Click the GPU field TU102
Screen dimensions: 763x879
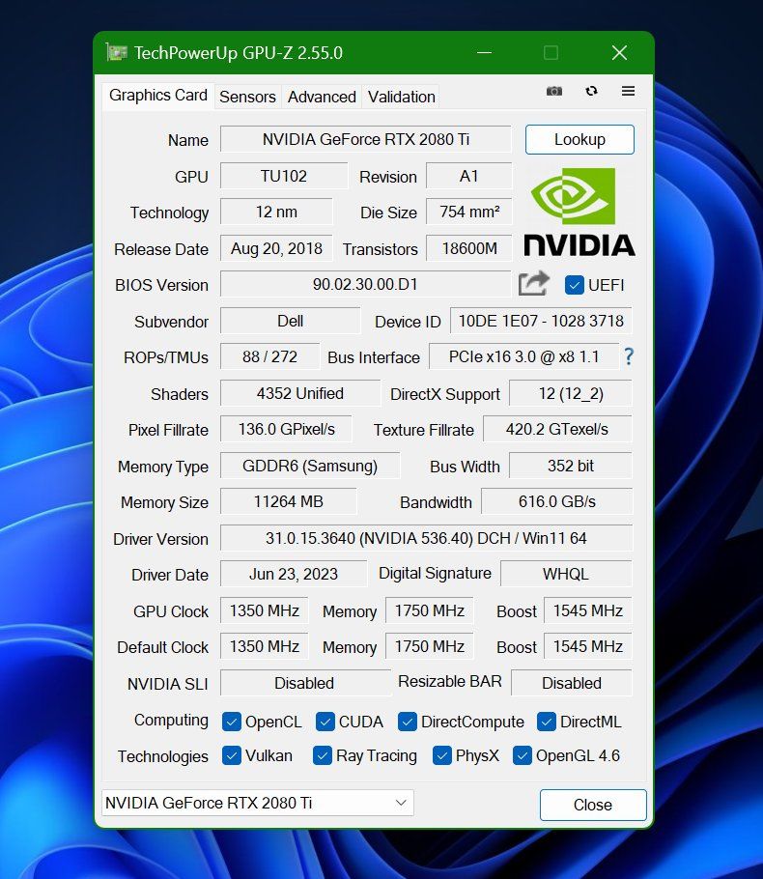tap(284, 176)
